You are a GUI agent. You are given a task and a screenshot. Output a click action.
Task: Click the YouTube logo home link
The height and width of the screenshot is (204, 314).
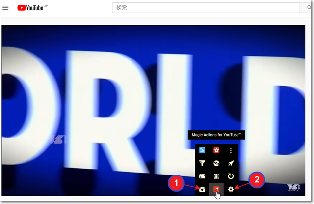coord(31,8)
